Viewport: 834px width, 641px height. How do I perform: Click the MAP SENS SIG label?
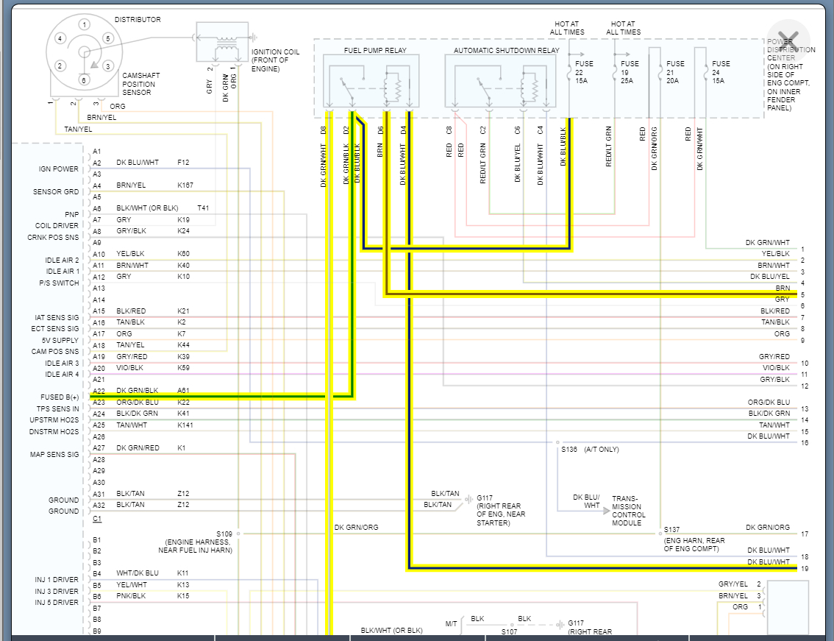(x=54, y=455)
